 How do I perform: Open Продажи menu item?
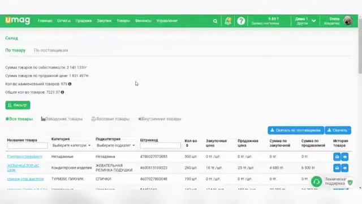tap(84, 21)
